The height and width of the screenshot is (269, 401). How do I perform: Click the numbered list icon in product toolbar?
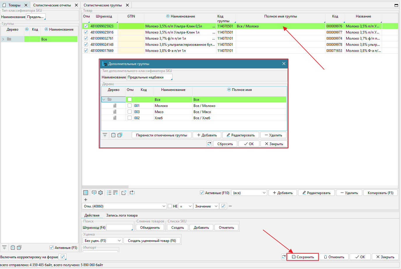109,193
